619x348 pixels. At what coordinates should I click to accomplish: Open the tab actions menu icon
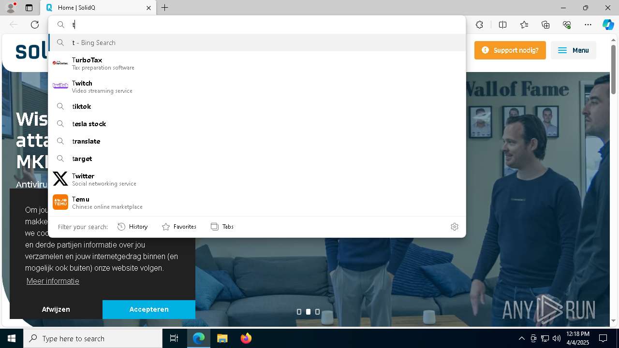pos(29,8)
